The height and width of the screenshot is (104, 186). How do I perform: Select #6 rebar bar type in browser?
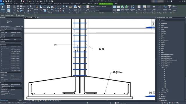(x=164, y=76)
